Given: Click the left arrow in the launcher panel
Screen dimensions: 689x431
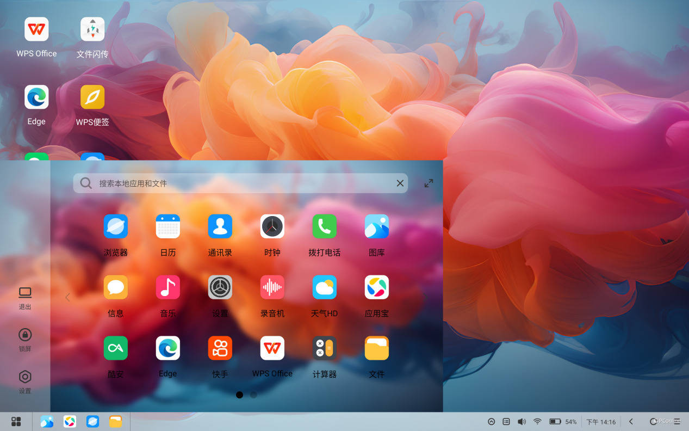Looking at the screenshot, I should tap(67, 297).
